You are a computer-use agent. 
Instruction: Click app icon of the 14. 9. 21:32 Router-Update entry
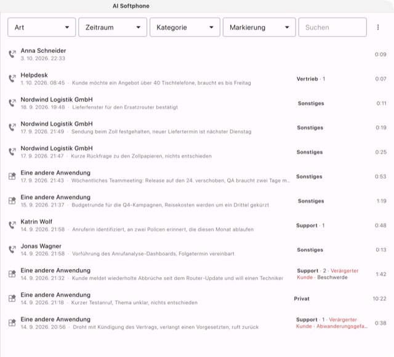12,274
